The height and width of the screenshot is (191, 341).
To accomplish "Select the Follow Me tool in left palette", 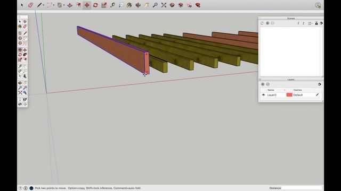I will pyautogui.click(x=25, y=55).
